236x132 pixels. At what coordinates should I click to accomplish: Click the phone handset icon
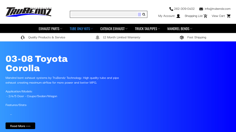coord(171,9)
